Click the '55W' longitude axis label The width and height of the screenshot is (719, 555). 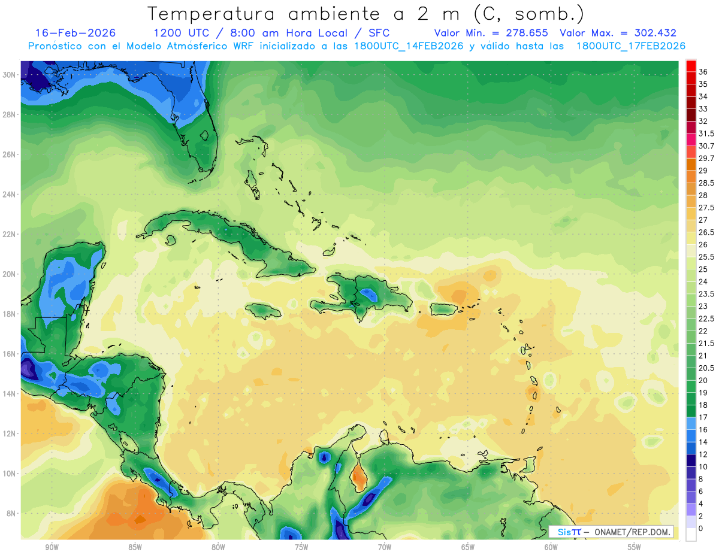635,548
